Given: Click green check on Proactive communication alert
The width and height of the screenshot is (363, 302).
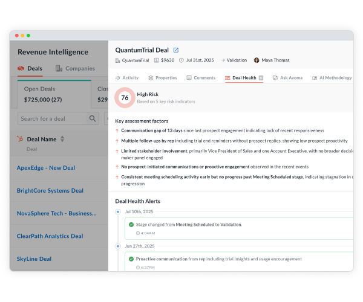Looking at the screenshot, I should tap(131, 259).
